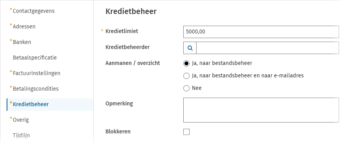Choose the 'Nee' radio option
Viewport: 346px width, 147px height.
point(186,88)
